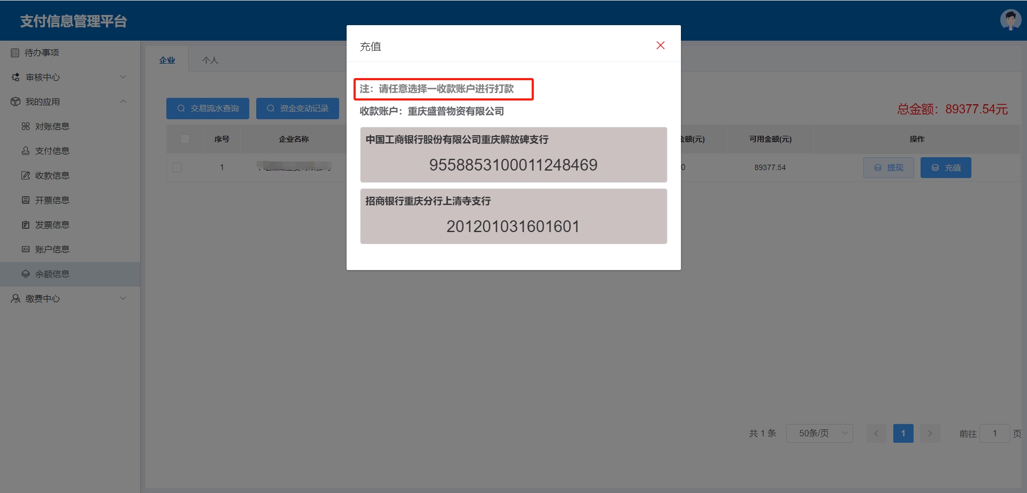Click the page number input field
This screenshot has height=493, width=1027.
(x=994, y=433)
